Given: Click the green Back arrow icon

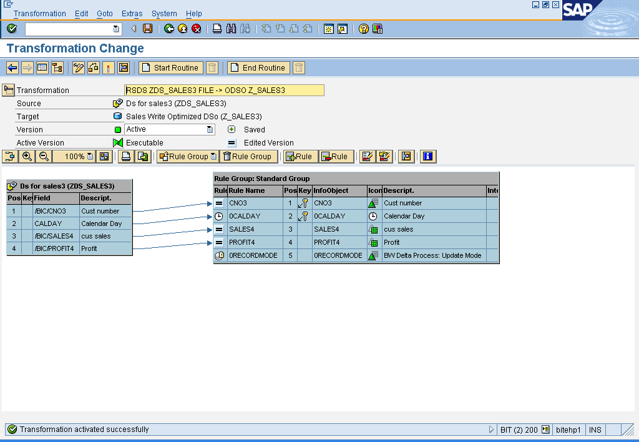Looking at the screenshot, I should pos(168,29).
